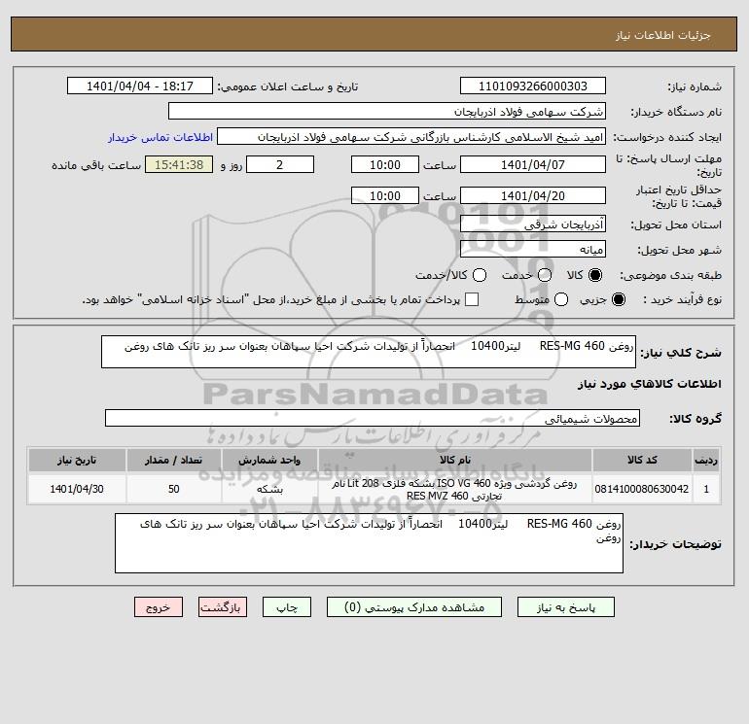Viewport: 749px width, 724px height.
Task: Click the page header جزئیات اطلاعات نیاز
Action: click(x=663, y=35)
